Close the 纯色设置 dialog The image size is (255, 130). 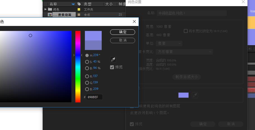243,2
